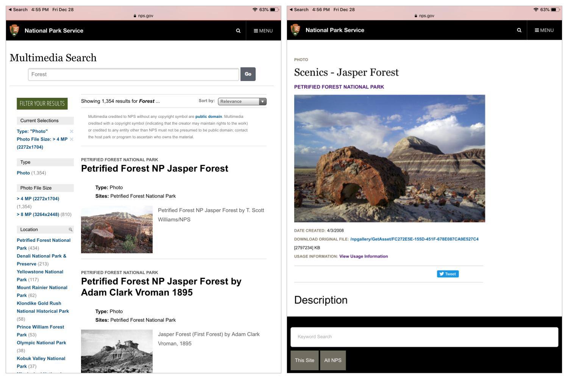Viewport: 568px width, 379px height.
Task: Open the public domain link
Action: click(x=209, y=116)
